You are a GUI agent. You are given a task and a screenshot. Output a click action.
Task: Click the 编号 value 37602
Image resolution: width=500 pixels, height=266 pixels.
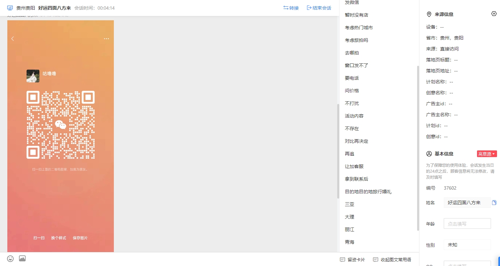pyautogui.click(x=450, y=188)
